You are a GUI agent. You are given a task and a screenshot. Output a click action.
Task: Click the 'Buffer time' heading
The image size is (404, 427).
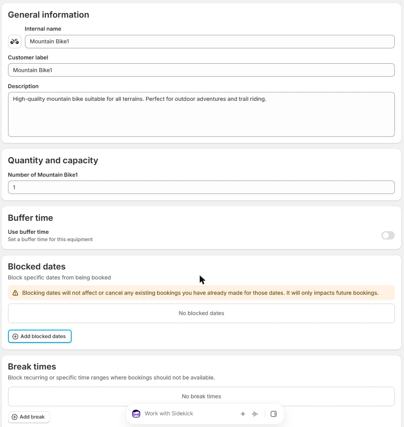31,218
